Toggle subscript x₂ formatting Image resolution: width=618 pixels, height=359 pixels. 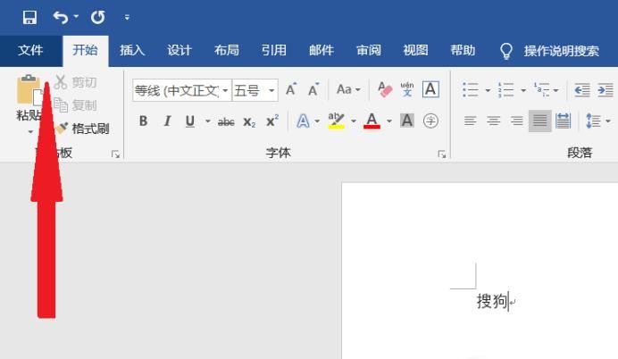[x=249, y=121]
